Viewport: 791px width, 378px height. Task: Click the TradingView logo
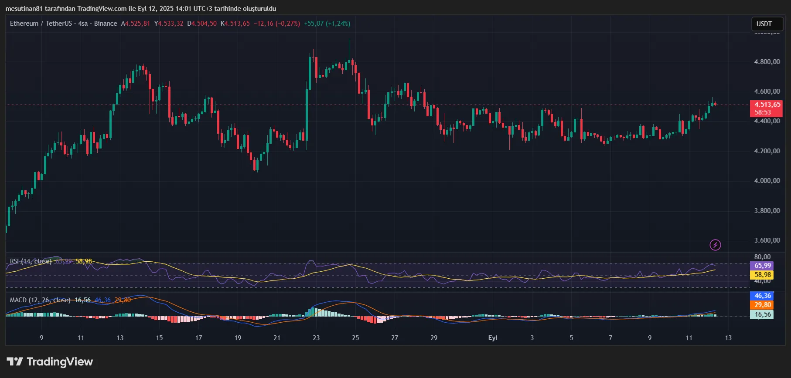[x=50, y=362]
